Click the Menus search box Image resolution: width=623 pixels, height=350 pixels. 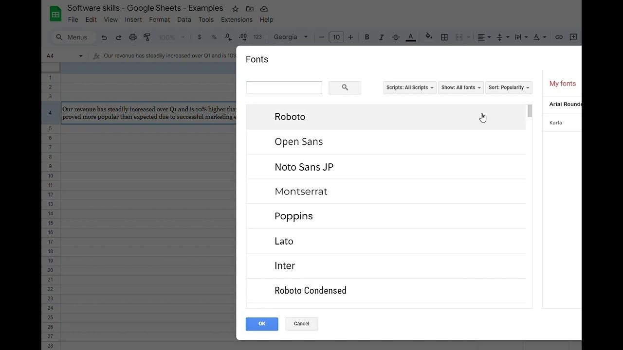click(x=73, y=37)
